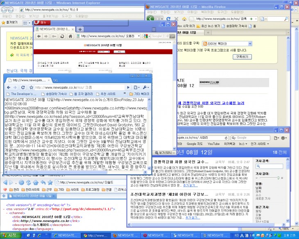Open the 파일(F) menu in Internet Explorer
299x239 pixels.
click(7, 16)
